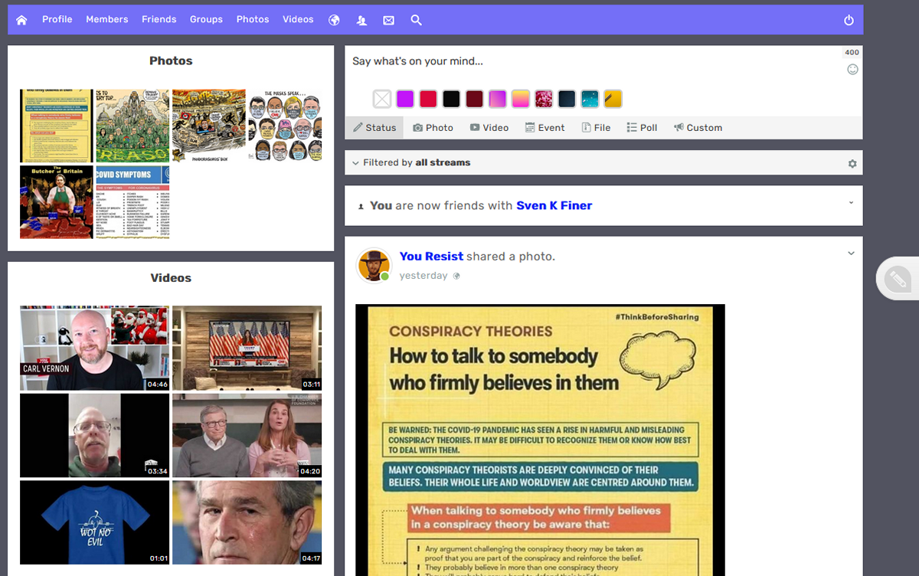Open the 'Butcher of Britain' photo thumbnail
Screen dimensions: 919x576
click(57, 202)
